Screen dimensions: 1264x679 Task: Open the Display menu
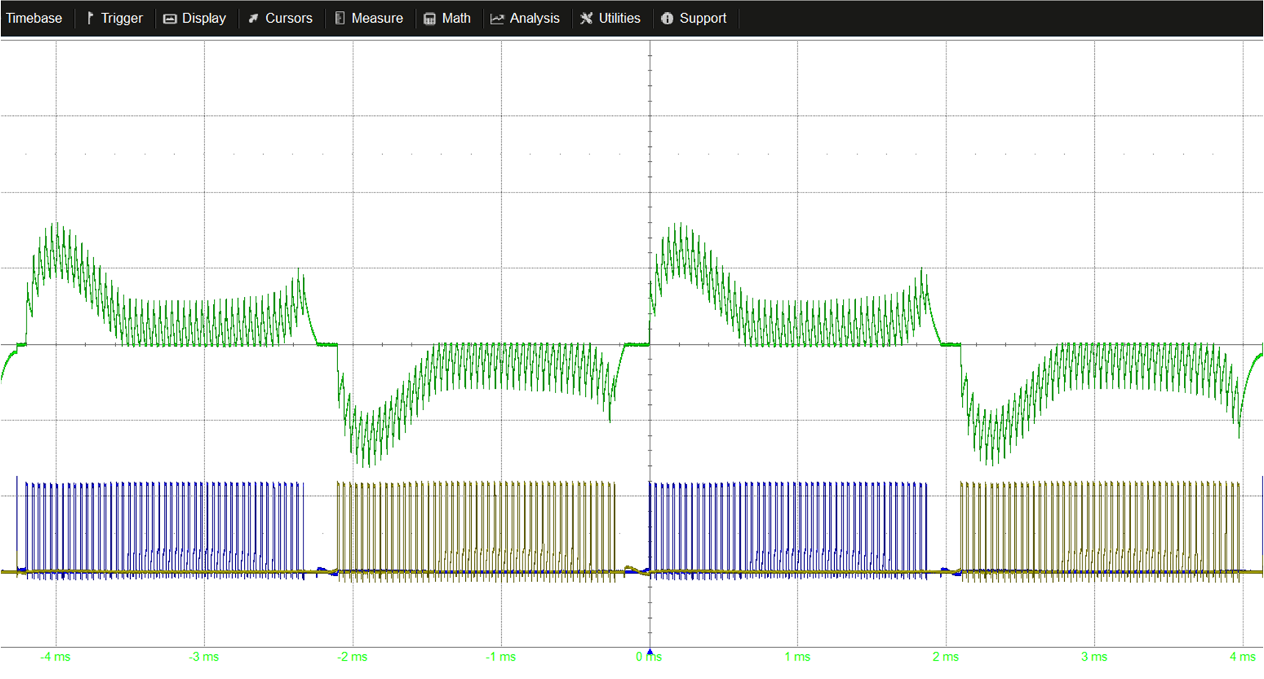click(x=204, y=18)
